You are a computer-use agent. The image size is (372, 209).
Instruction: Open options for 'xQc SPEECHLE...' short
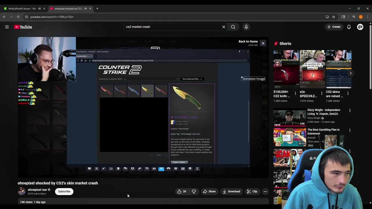click(321, 93)
